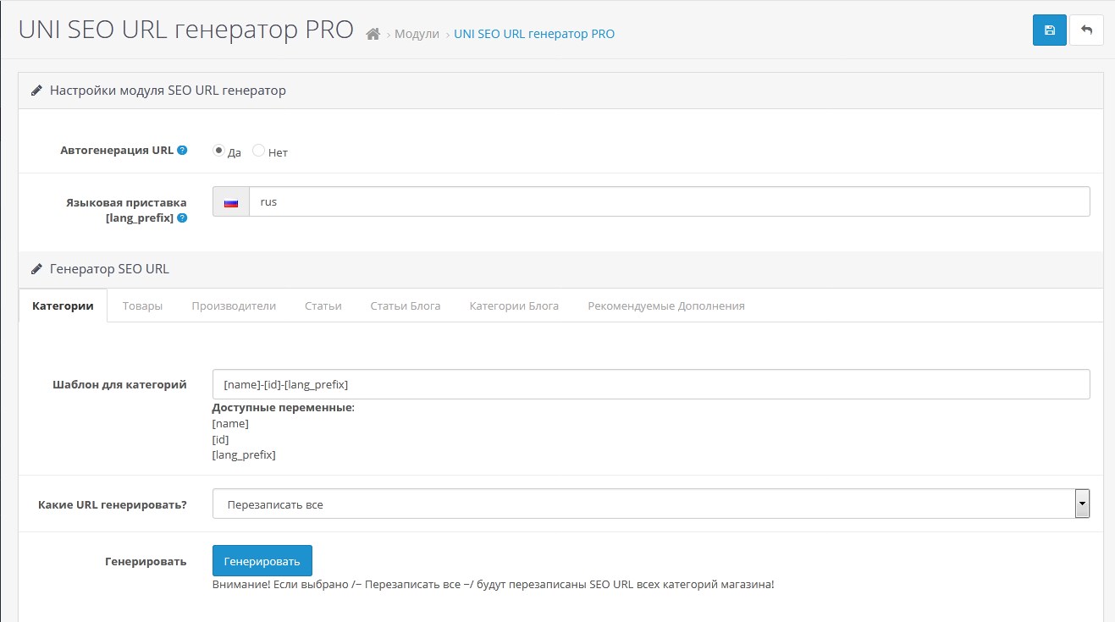Click the Шаблон для категорий template field

coord(651,384)
